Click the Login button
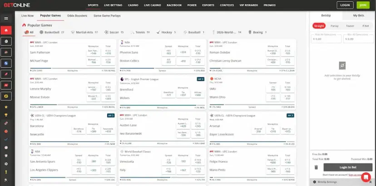The width and height of the screenshot is (376, 186). pos(345,5)
